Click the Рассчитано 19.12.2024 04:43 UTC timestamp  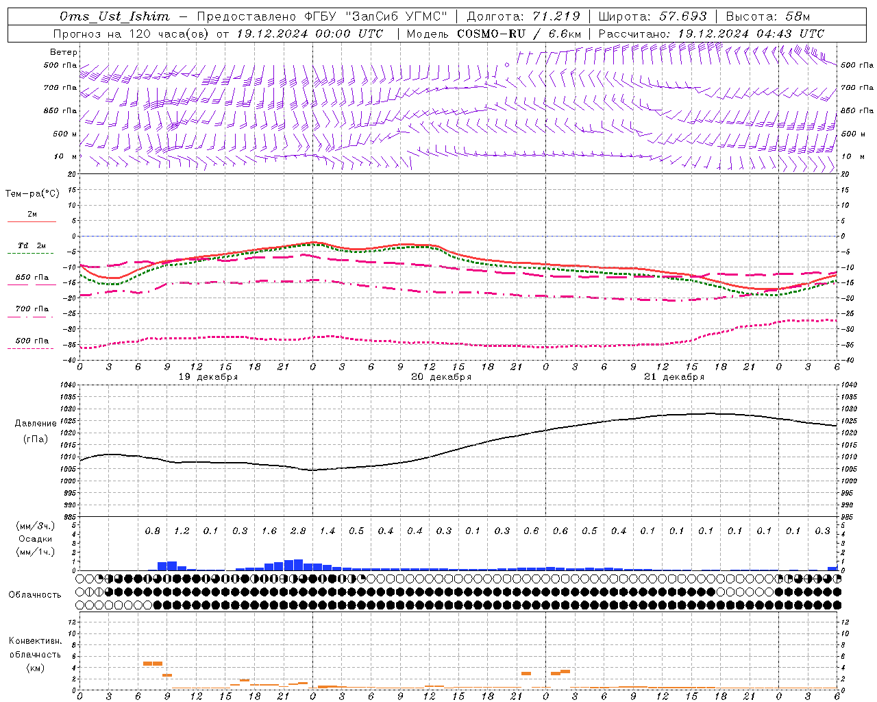[711, 34]
